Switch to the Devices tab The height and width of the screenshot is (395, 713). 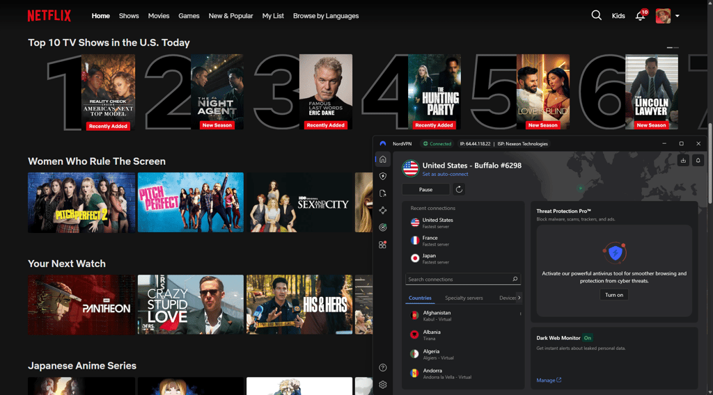tap(508, 298)
